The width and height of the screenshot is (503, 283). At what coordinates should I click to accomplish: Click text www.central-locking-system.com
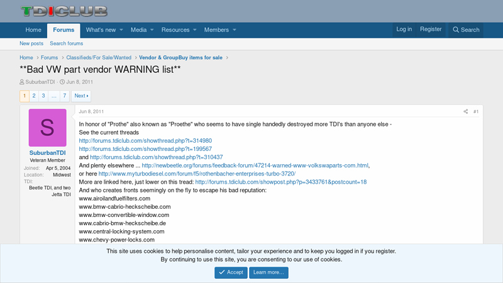tap(121, 231)
